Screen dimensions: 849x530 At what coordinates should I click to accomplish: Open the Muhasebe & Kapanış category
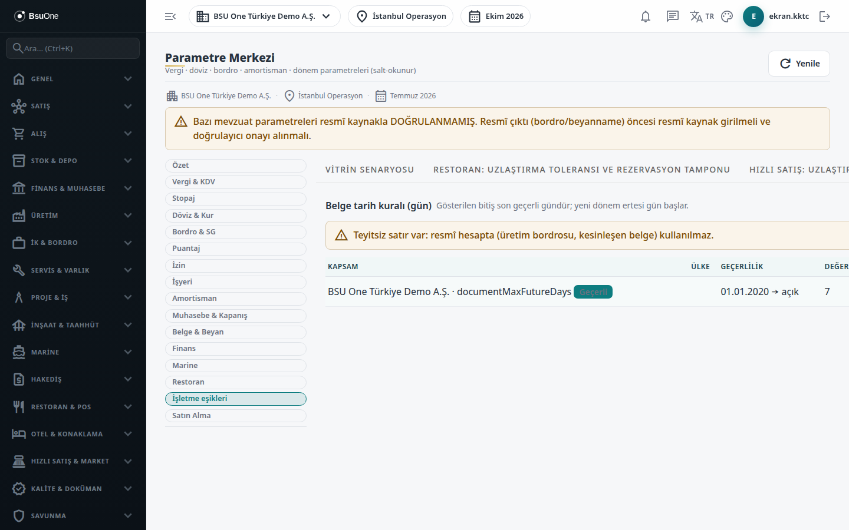(x=236, y=316)
